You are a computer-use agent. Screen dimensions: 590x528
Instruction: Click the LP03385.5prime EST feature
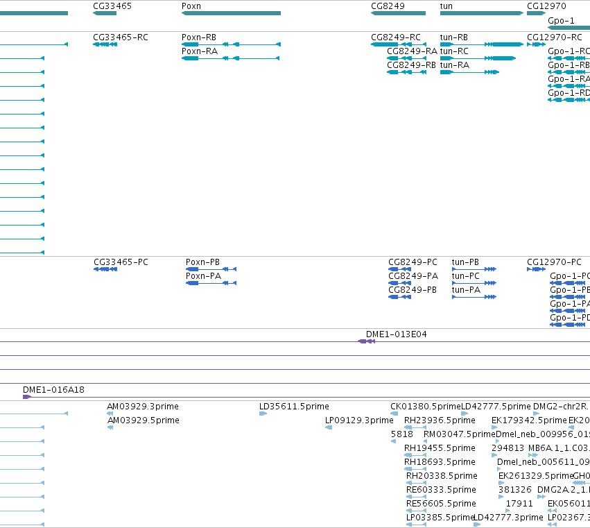pos(416,525)
